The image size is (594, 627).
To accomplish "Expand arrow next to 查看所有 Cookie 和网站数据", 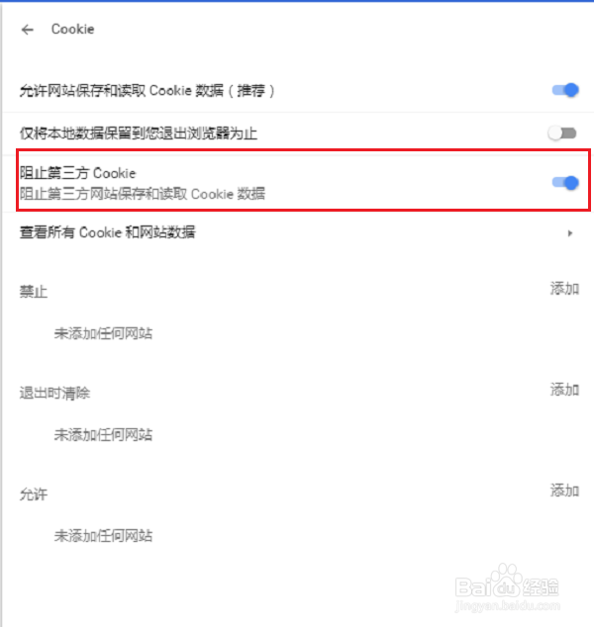I will (x=570, y=233).
